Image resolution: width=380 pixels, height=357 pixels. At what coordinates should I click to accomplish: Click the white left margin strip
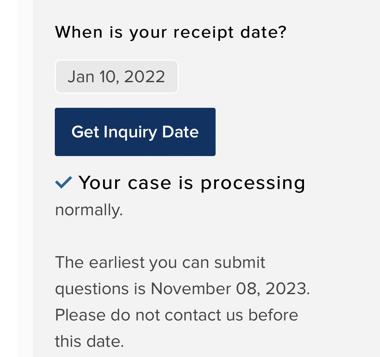click(x=25, y=178)
